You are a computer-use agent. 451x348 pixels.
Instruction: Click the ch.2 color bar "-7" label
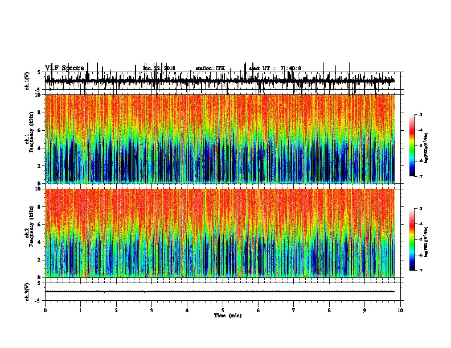(420, 271)
